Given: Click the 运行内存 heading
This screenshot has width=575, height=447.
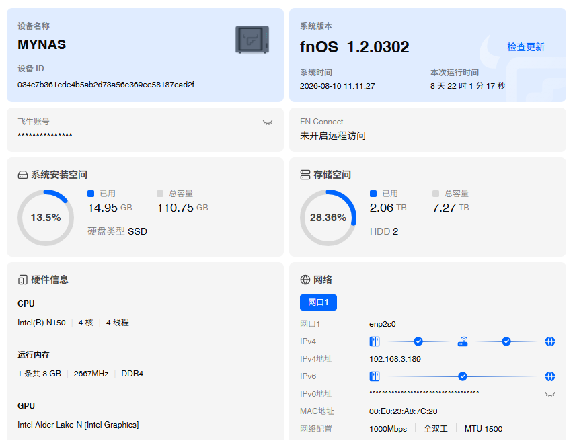Looking at the screenshot, I should (x=34, y=355).
